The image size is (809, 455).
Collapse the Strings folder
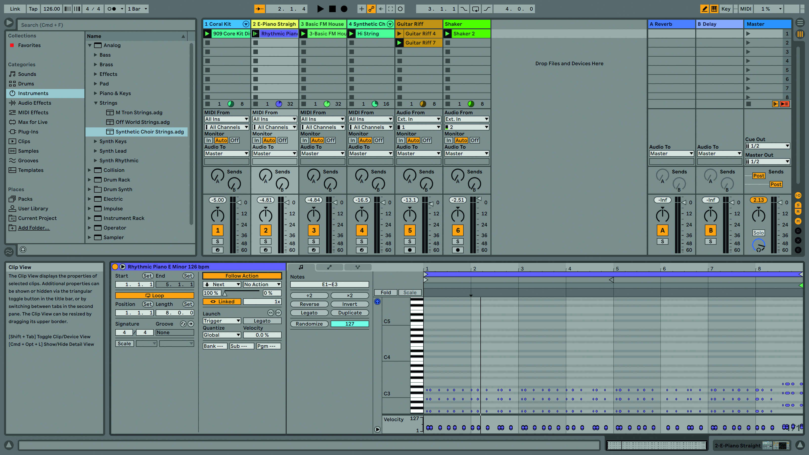[96, 103]
